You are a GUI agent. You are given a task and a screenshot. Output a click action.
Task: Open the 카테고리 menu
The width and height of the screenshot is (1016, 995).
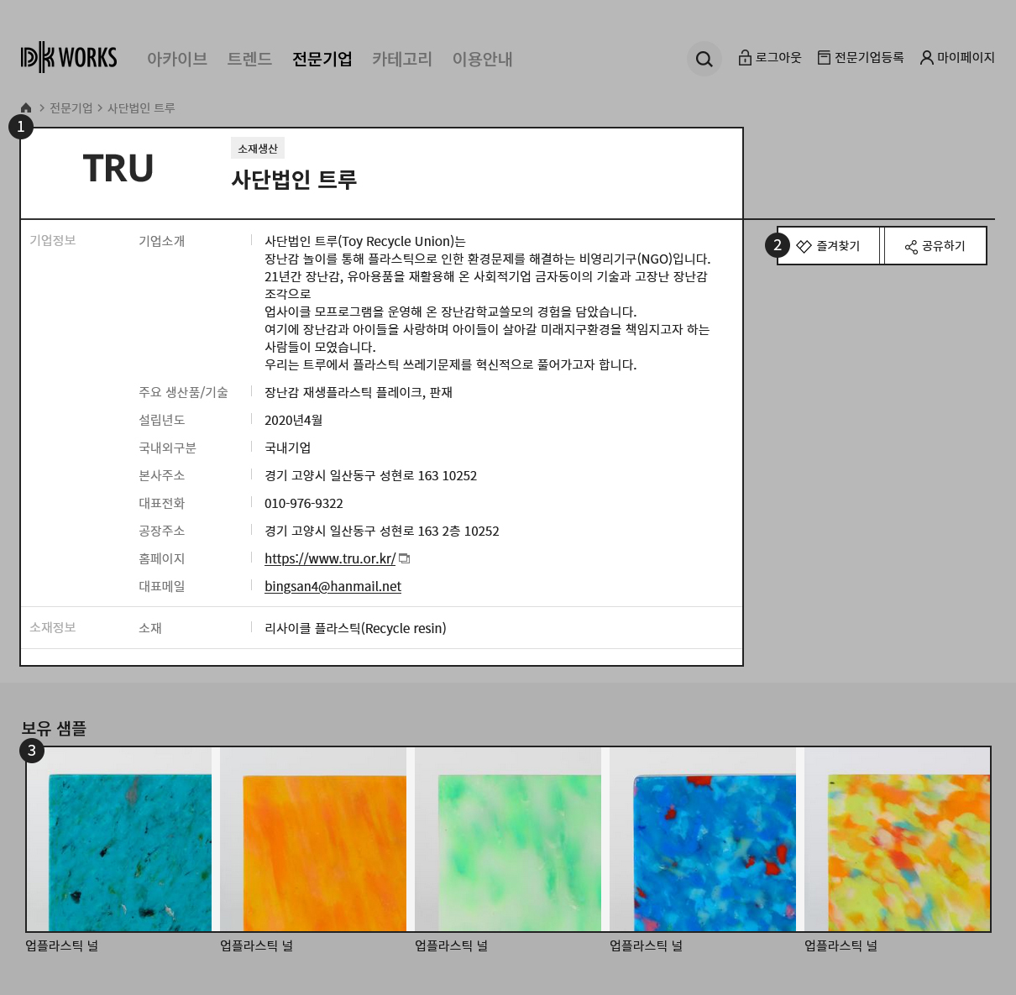click(401, 59)
